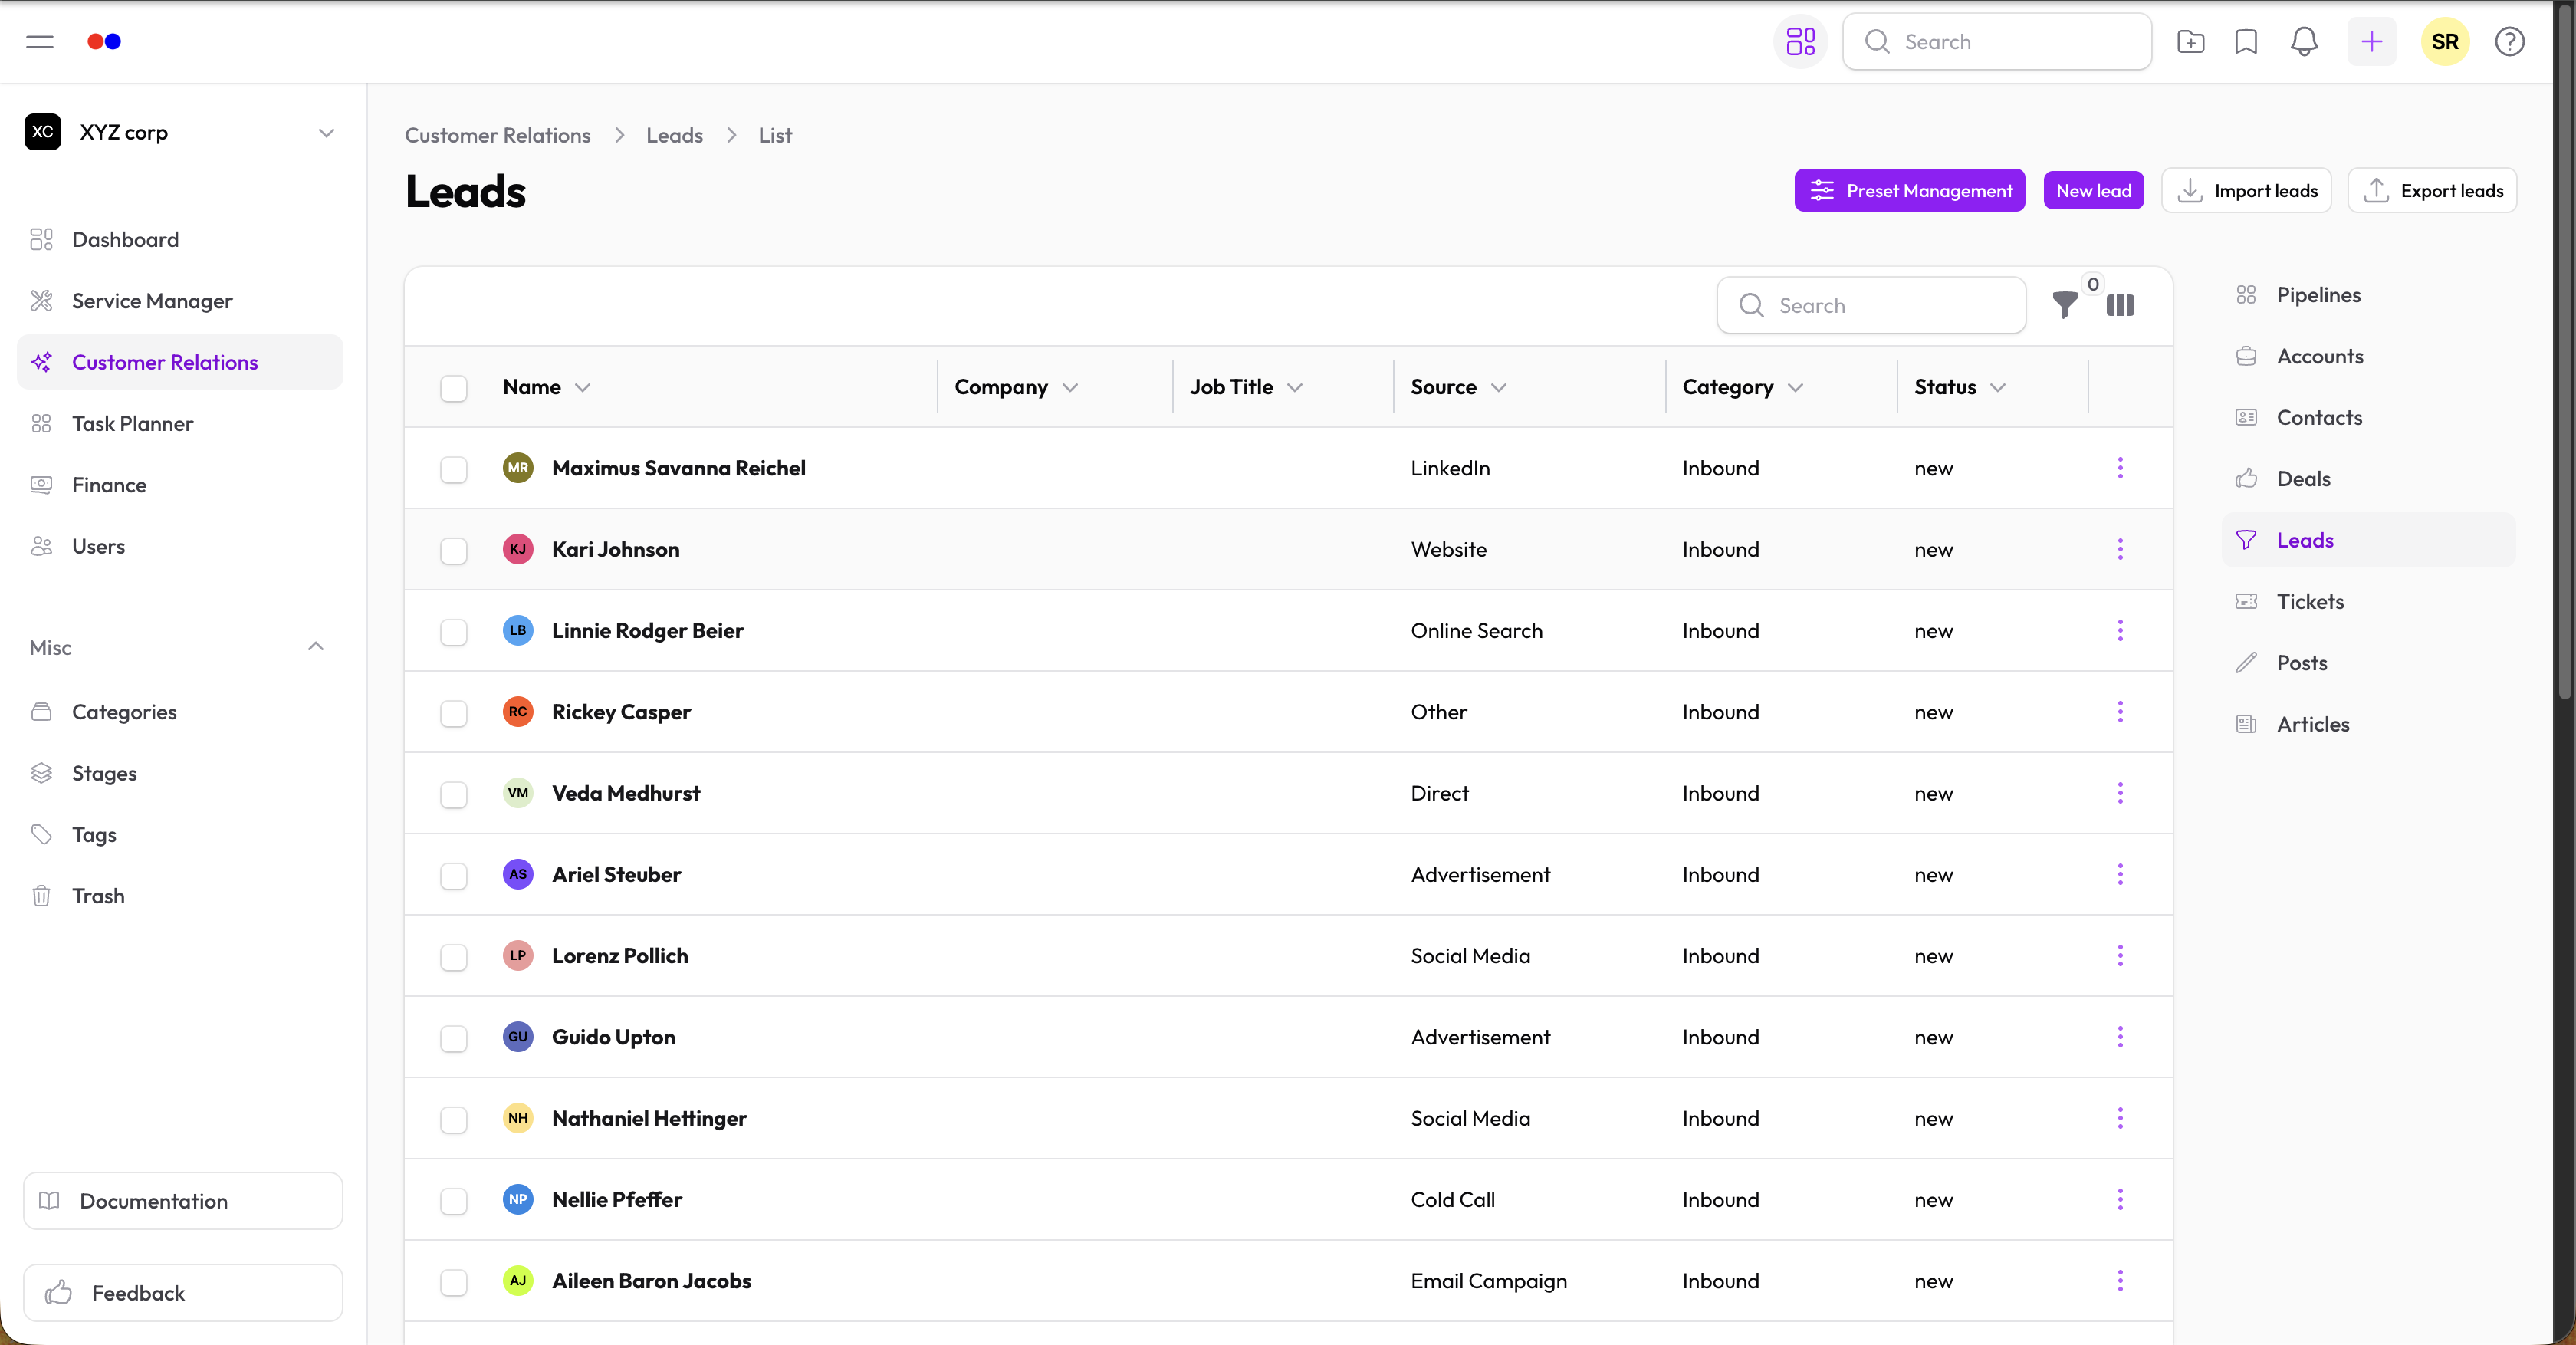Click the red and blue logo
Screen dimensions: 2576x1345
(104, 42)
